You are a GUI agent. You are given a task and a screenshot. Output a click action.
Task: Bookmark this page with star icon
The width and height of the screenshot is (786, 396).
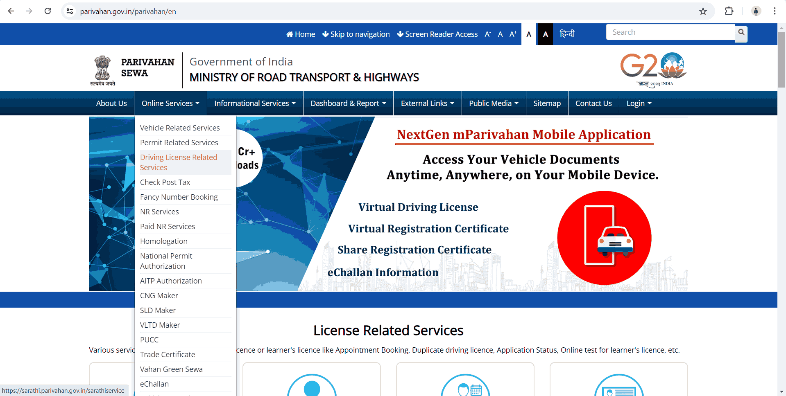(703, 11)
